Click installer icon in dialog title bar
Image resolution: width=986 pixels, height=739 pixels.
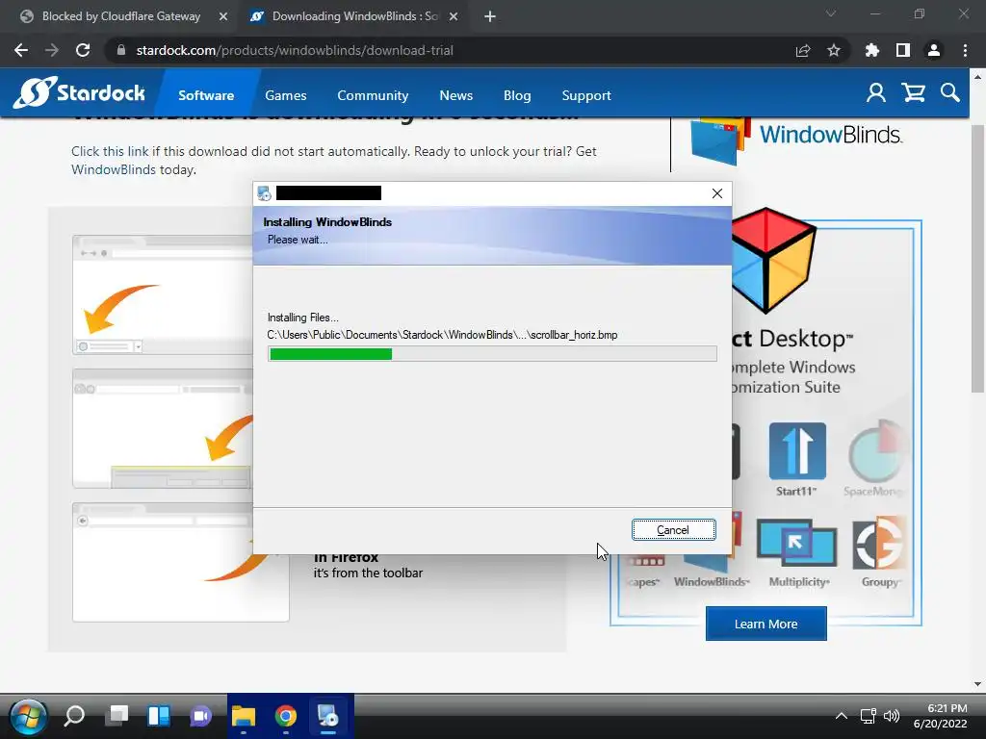pyautogui.click(x=264, y=193)
